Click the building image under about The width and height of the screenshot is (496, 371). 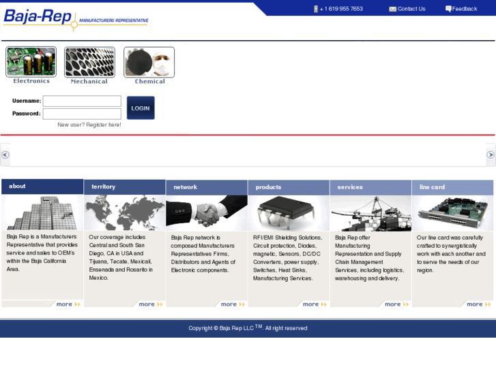tap(42, 212)
